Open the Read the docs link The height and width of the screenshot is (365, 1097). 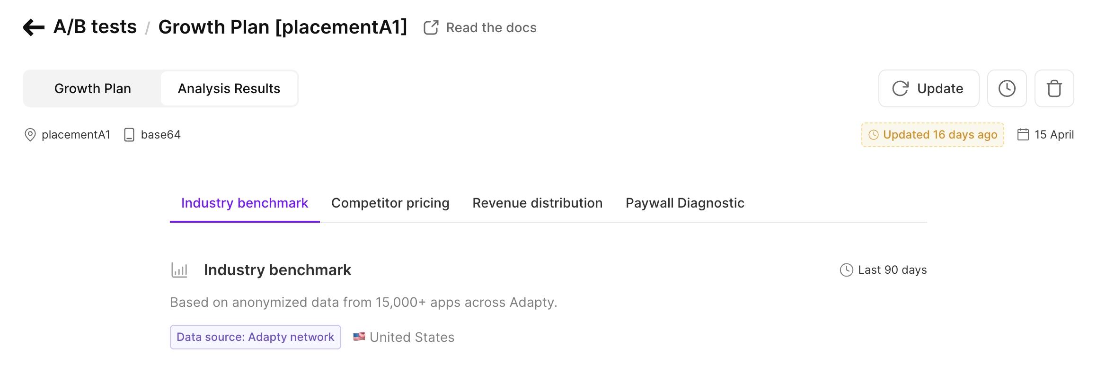pos(491,27)
